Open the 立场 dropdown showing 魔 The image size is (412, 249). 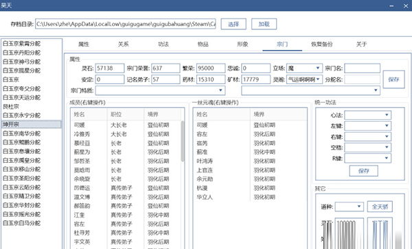[x=304, y=68]
